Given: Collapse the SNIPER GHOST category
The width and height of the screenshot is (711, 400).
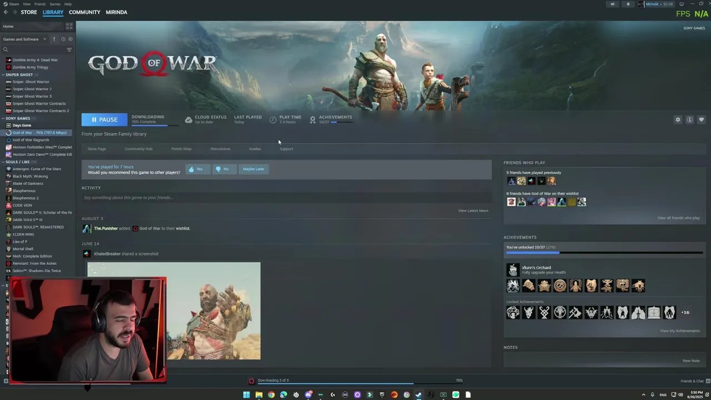Looking at the screenshot, I should point(3,74).
